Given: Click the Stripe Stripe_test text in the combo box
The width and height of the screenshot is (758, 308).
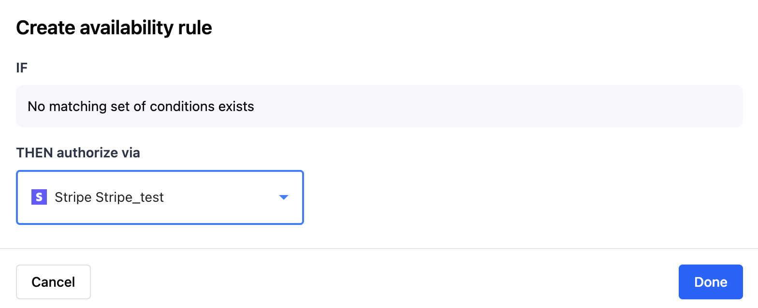Looking at the screenshot, I should pos(109,197).
